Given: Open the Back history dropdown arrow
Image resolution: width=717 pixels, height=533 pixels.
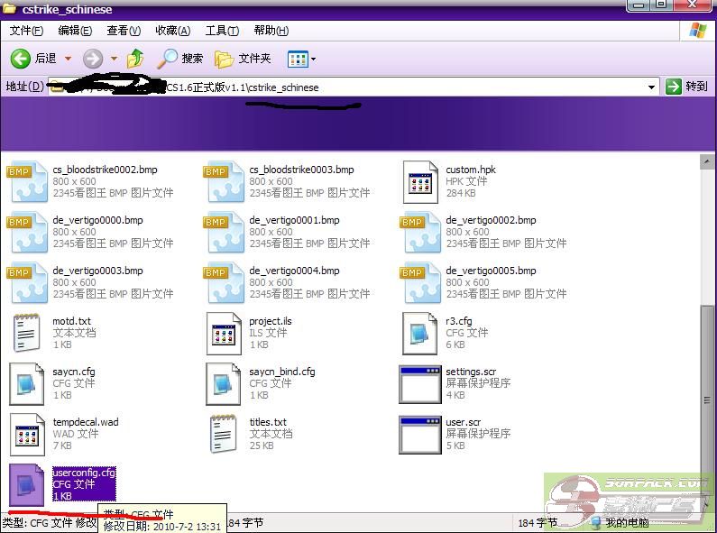Looking at the screenshot, I should 68,59.
